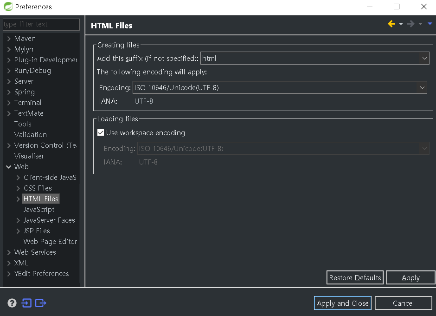This screenshot has width=436, height=316.
Task: Expand the HTML Files node
Action: click(x=18, y=199)
